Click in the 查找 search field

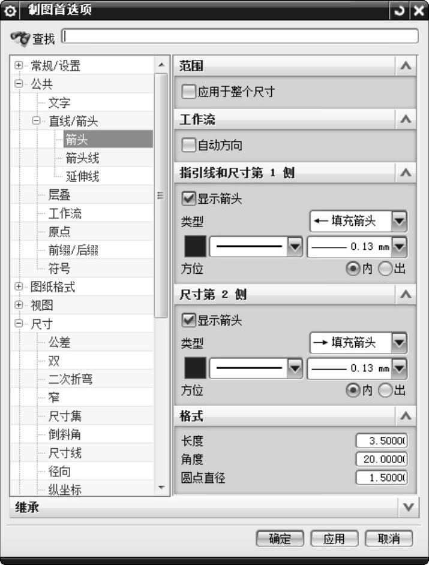tap(240, 37)
